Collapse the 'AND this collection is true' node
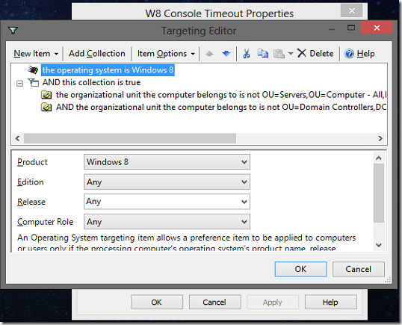 click(x=19, y=83)
